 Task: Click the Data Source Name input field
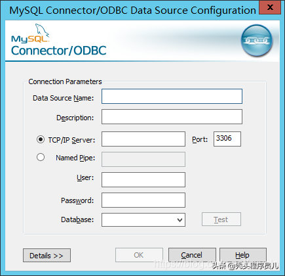(x=172, y=96)
